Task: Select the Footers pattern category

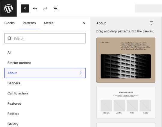Action: (x=45, y=114)
